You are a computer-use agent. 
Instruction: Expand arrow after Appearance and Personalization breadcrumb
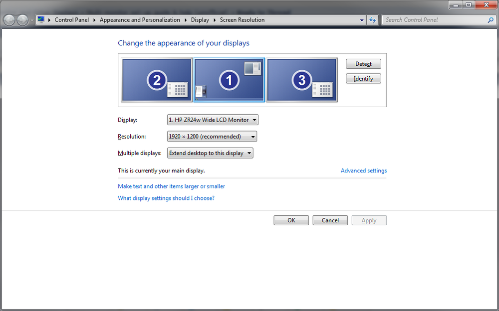[x=186, y=20]
